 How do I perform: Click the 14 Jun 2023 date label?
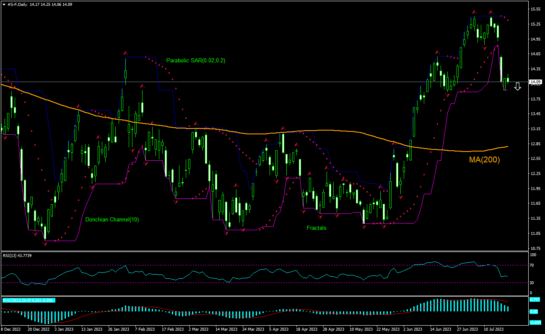(x=440, y=329)
